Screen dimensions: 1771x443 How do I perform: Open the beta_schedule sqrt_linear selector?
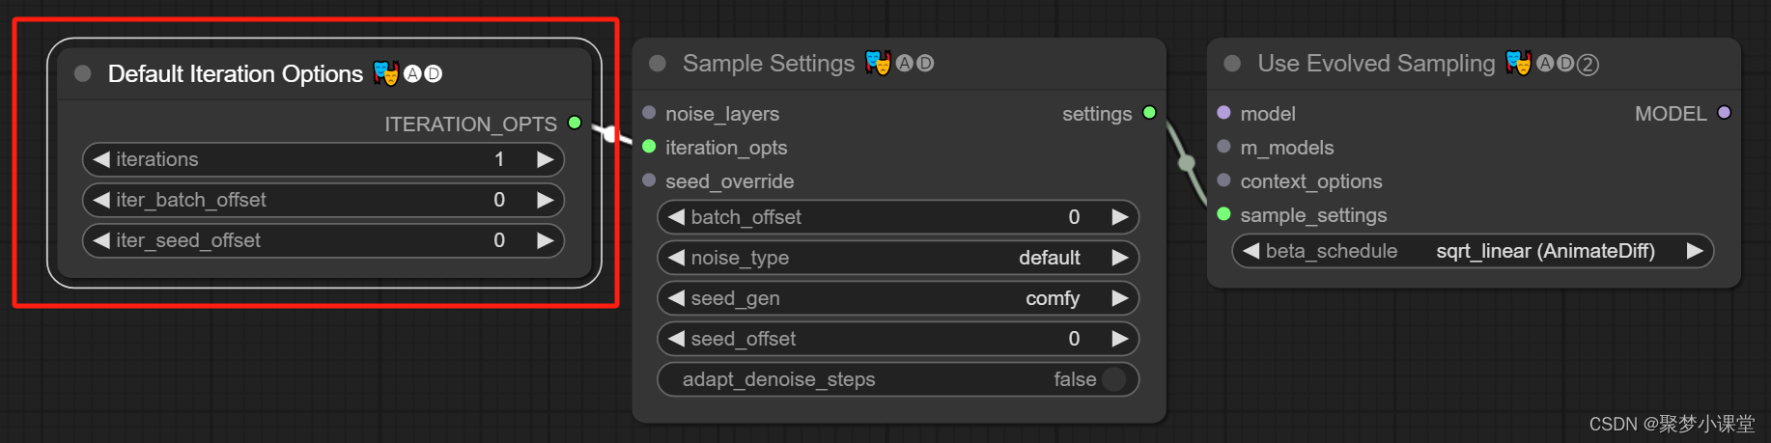pos(1473,251)
